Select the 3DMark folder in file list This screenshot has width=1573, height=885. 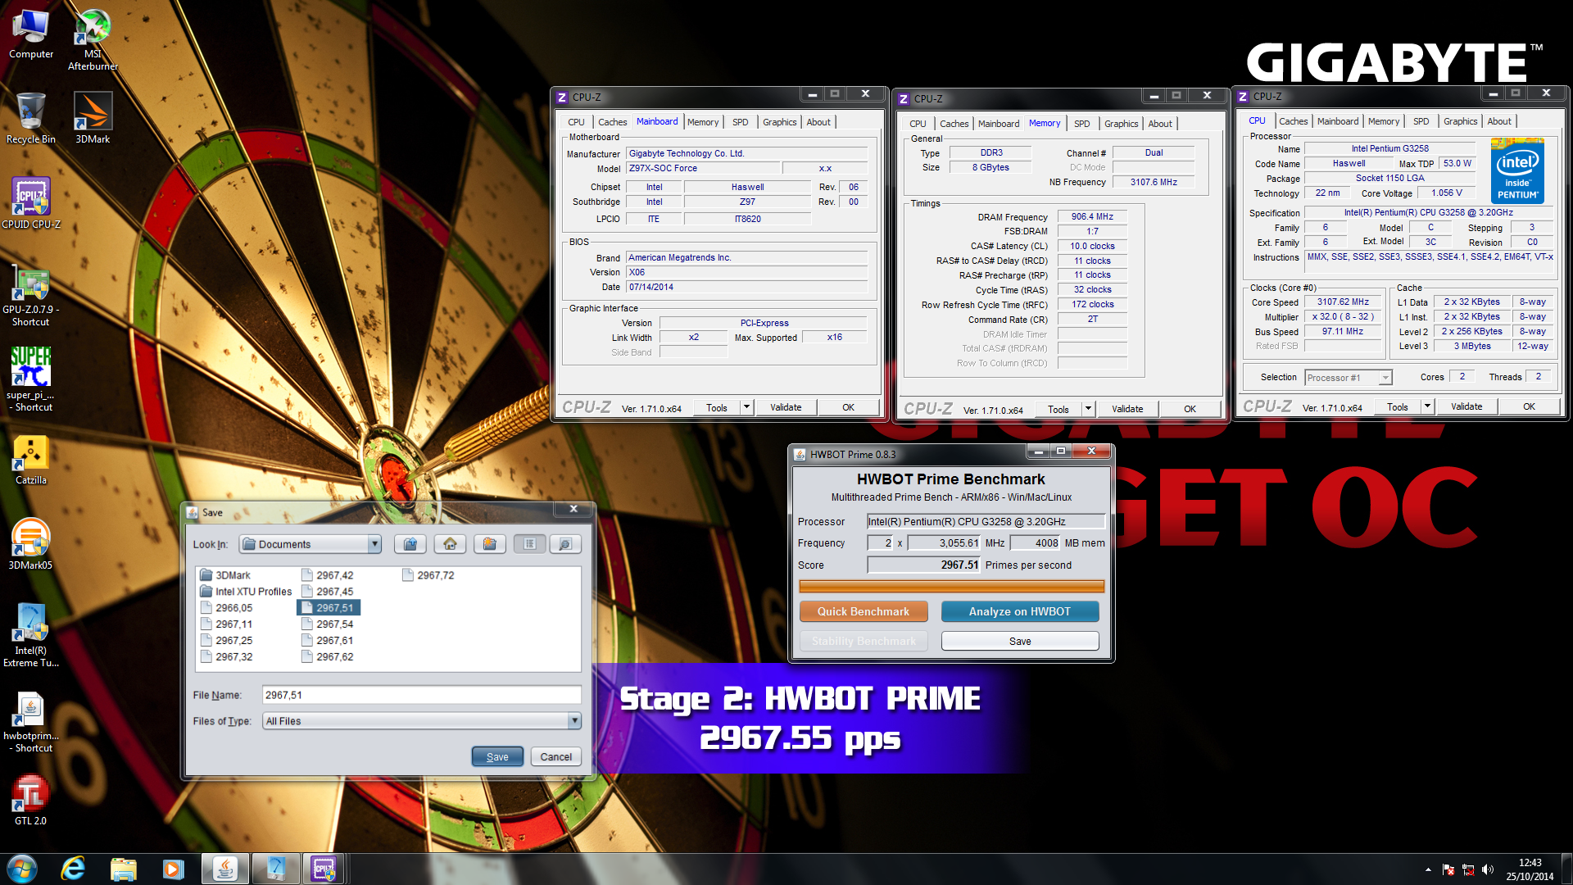[x=225, y=575]
